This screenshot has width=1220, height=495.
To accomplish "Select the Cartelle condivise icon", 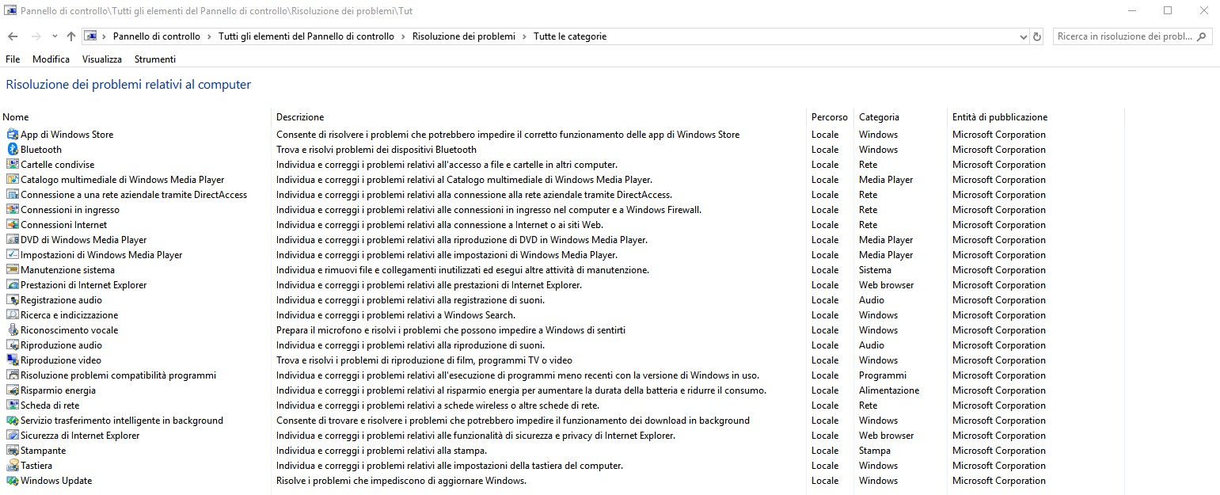I will [12, 165].
